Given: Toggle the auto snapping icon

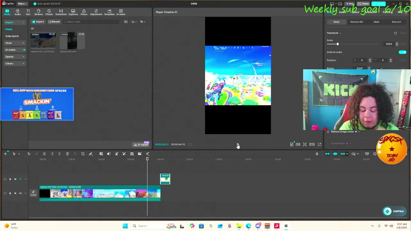Looking at the screenshot, I should [x=335, y=154].
